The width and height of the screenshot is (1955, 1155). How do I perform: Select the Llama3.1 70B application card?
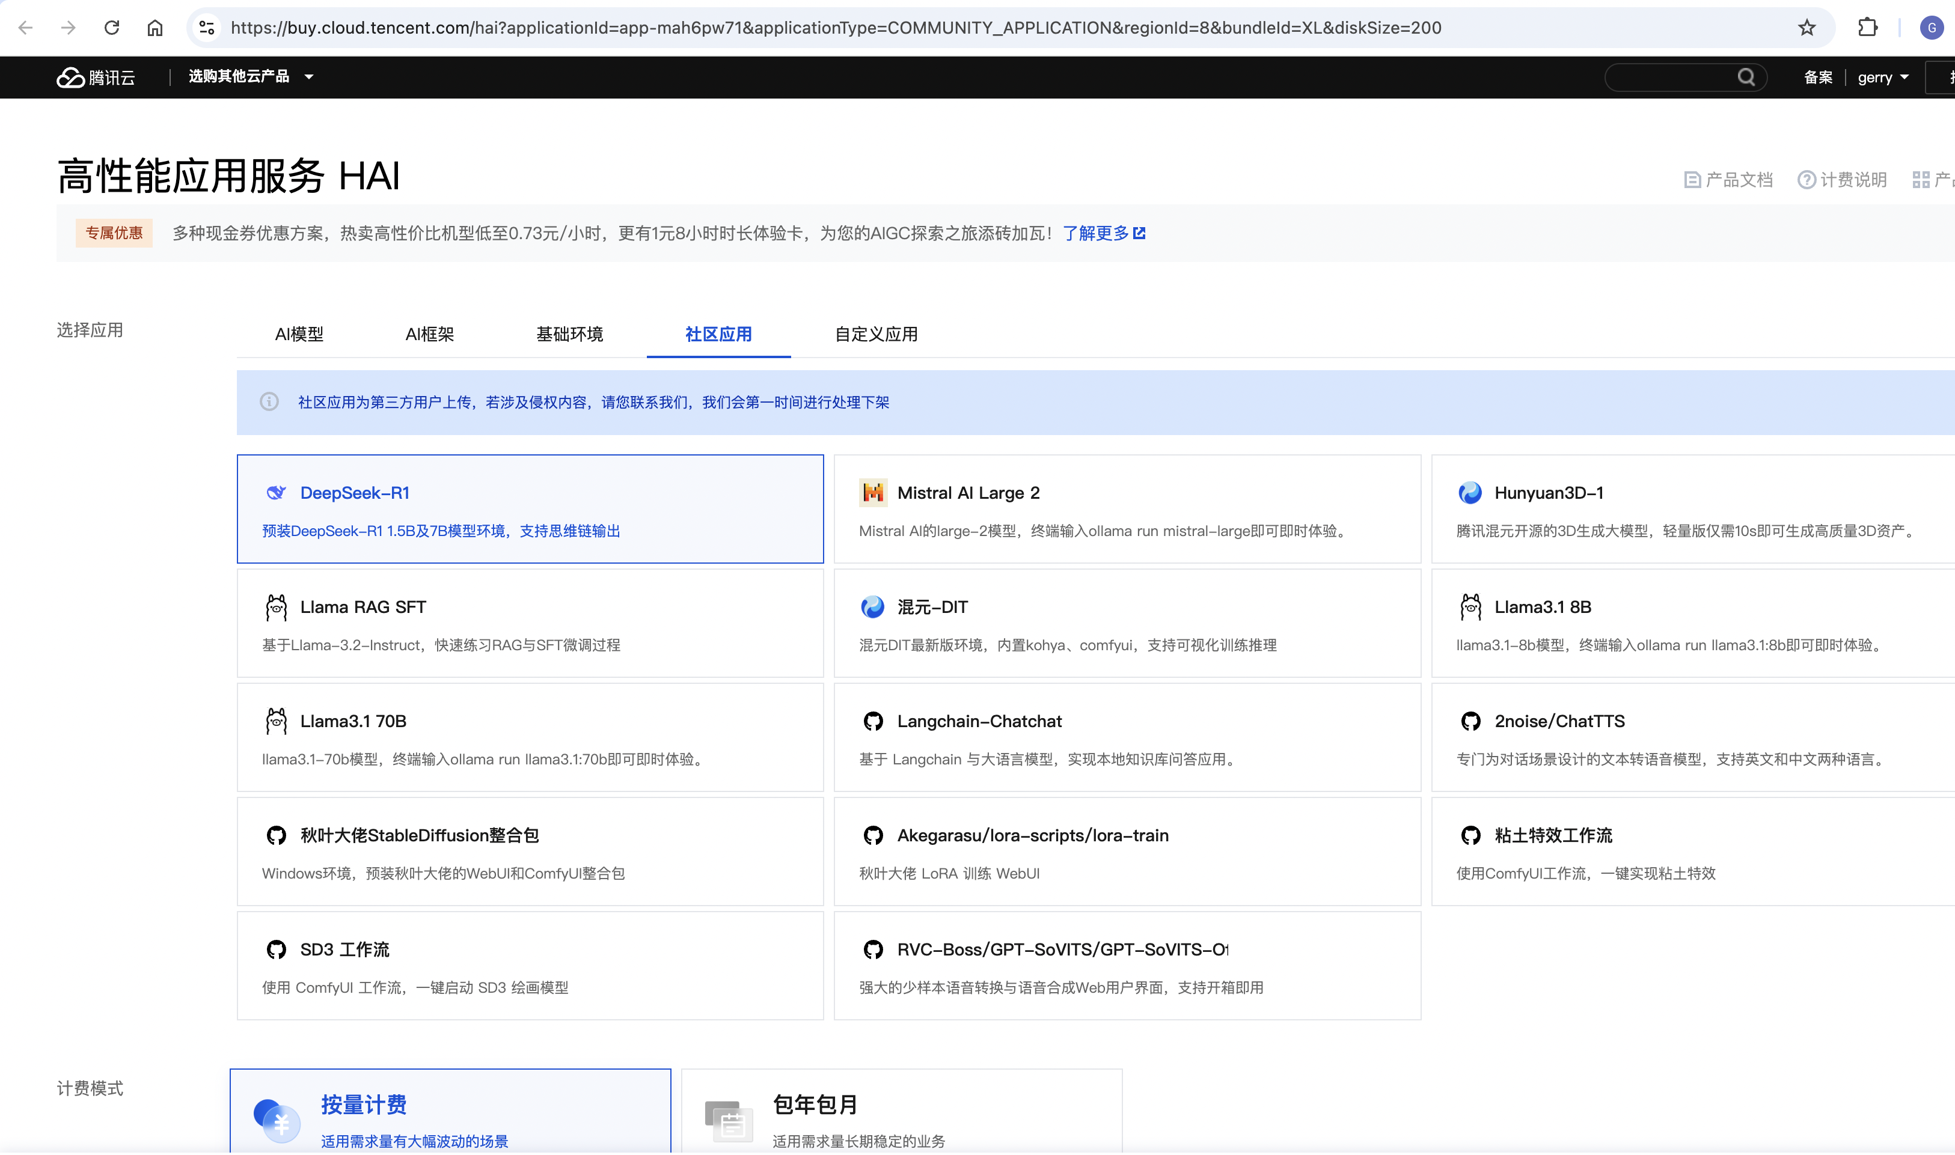coord(530,738)
